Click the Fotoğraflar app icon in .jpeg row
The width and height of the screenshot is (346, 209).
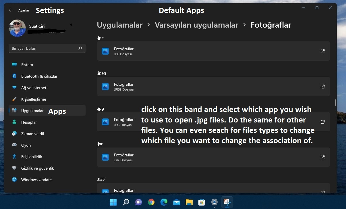click(x=105, y=87)
